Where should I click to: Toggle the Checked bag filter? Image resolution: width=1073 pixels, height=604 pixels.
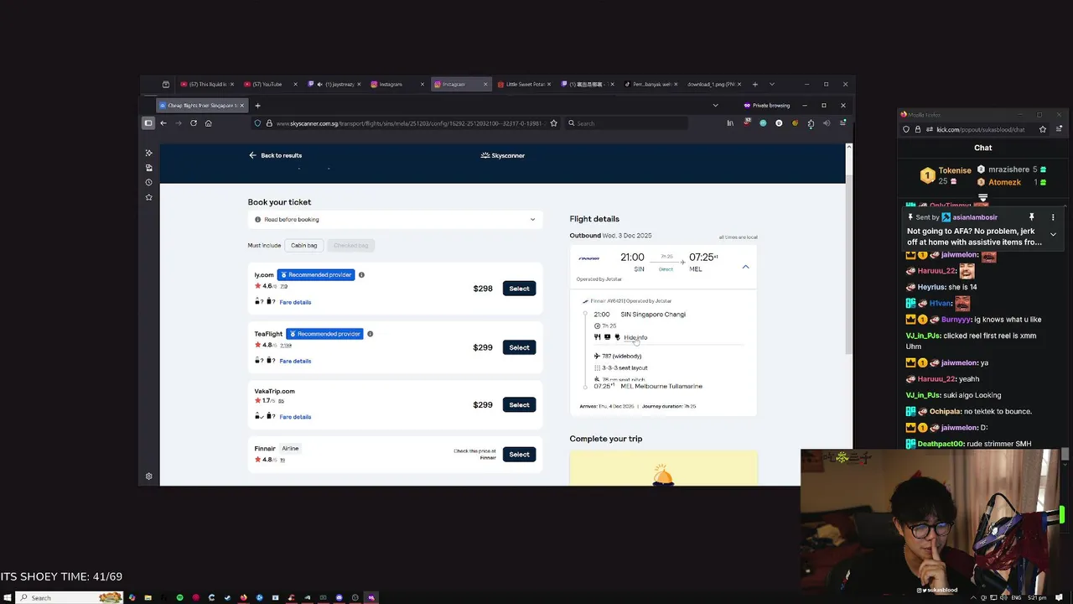coord(350,245)
